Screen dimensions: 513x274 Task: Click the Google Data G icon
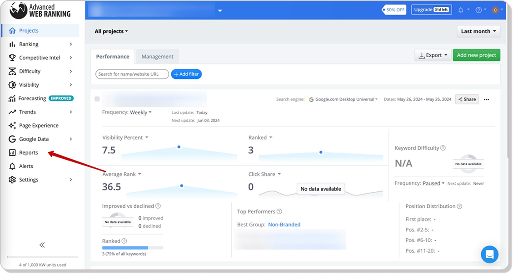(x=12, y=139)
